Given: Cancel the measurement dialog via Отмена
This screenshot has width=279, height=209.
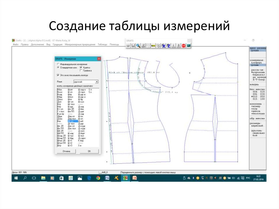Looking at the screenshot, I should 66,151.
